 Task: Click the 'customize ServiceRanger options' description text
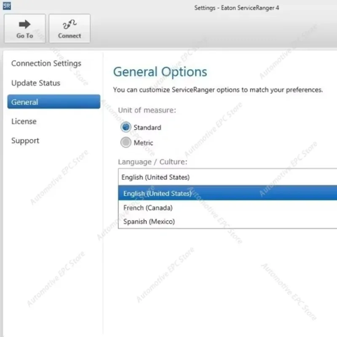[x=218, y=90]
